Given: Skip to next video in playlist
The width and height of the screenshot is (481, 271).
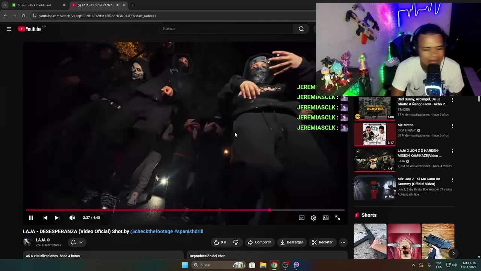Looking at the screenshot, I should pos(57,218).
